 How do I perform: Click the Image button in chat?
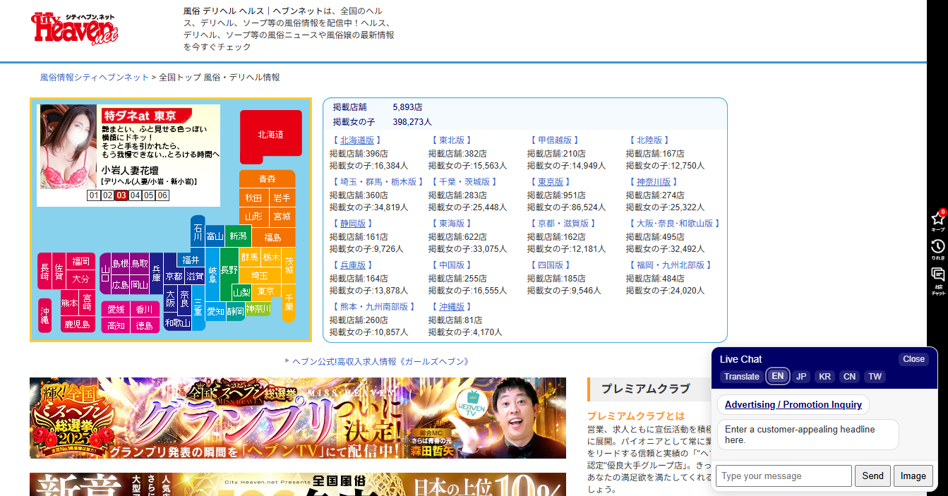coord(913,476)
